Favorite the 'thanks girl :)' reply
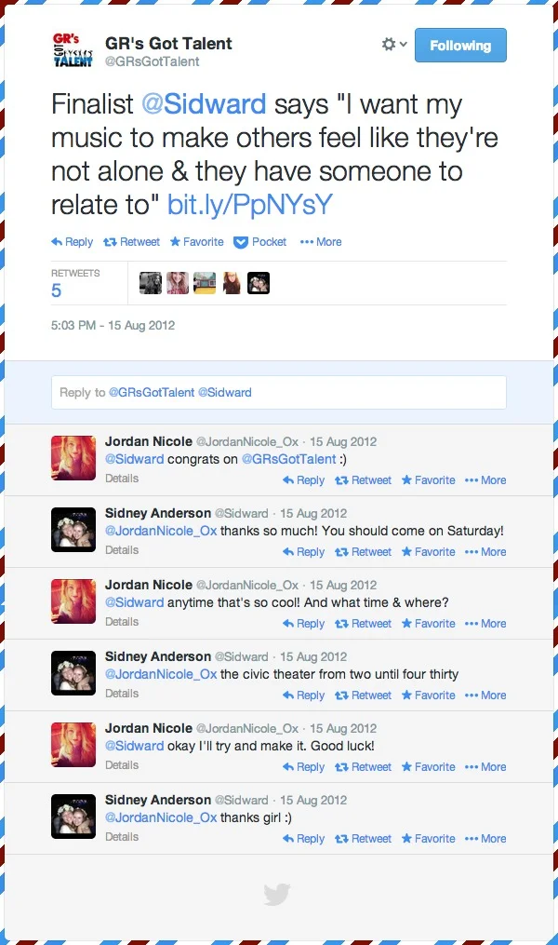Viewport: 558px width, 945px height. pyautogui.click(x=429, y=839)
